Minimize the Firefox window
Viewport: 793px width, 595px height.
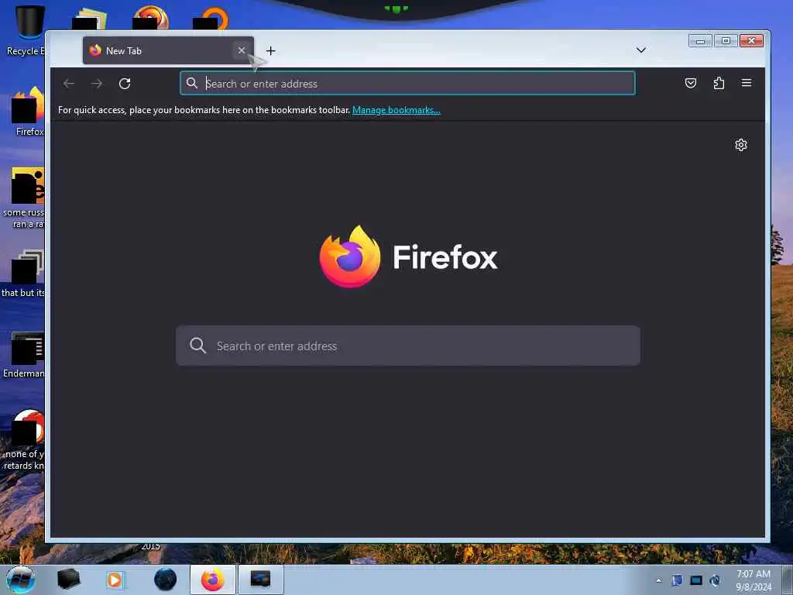coord(700,41)
